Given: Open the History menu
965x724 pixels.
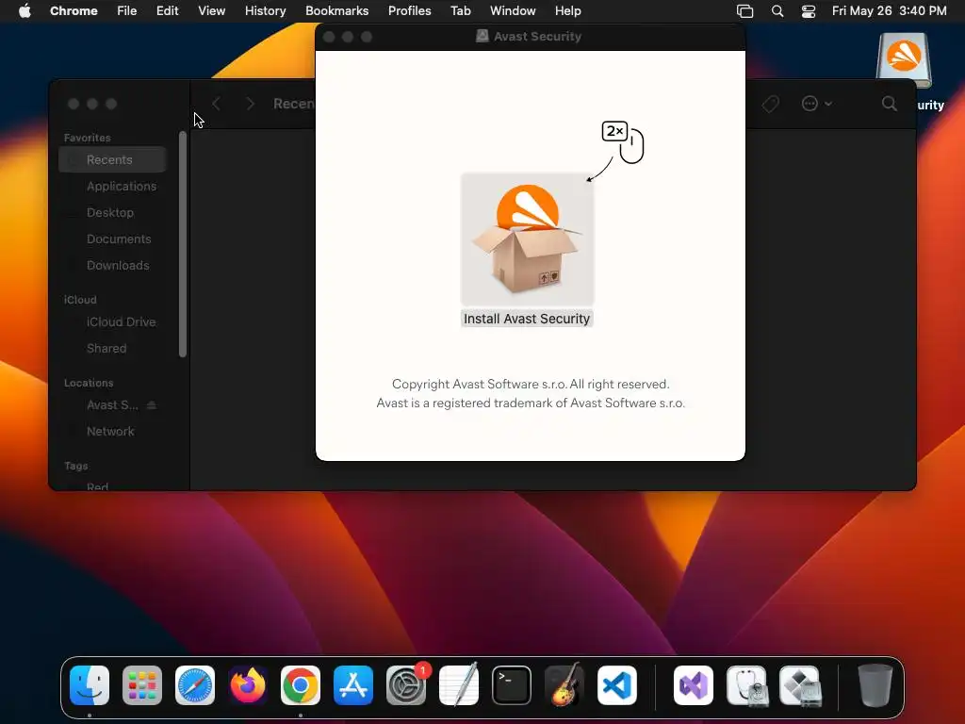Looking at the screenshot, I should click(265, 11).
